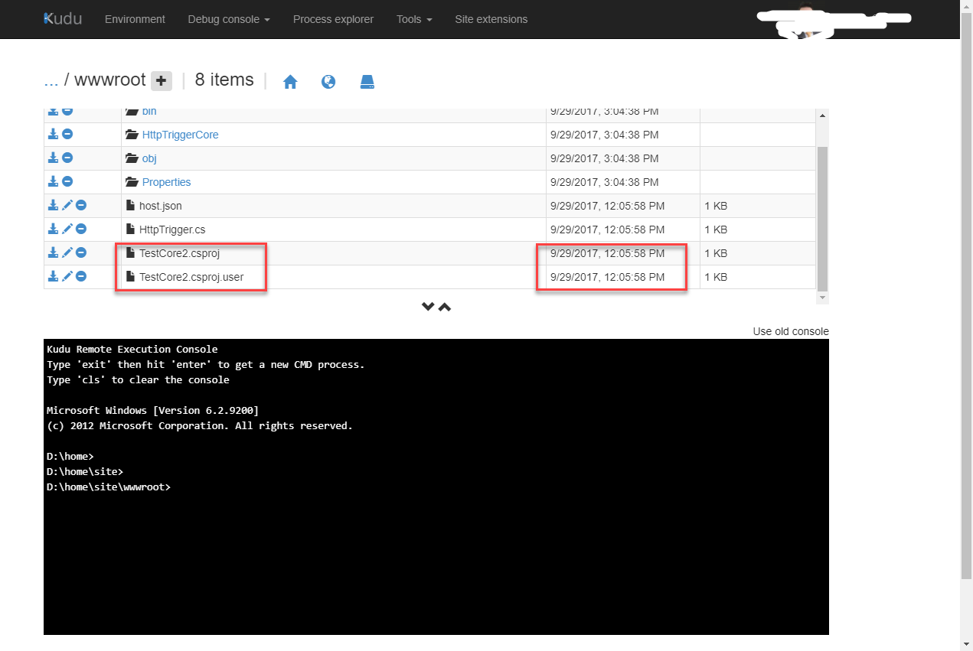Screen dimensions: 973x651
Task: Add a new item with the plus icon
Action: (161, 80)
